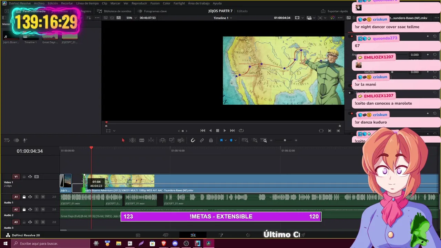Click the Full extent zoom icon

245,140
